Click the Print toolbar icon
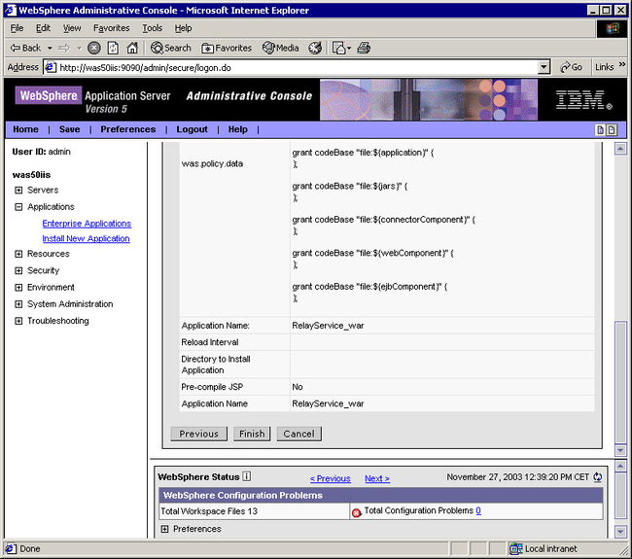 (x=364, y=48)
